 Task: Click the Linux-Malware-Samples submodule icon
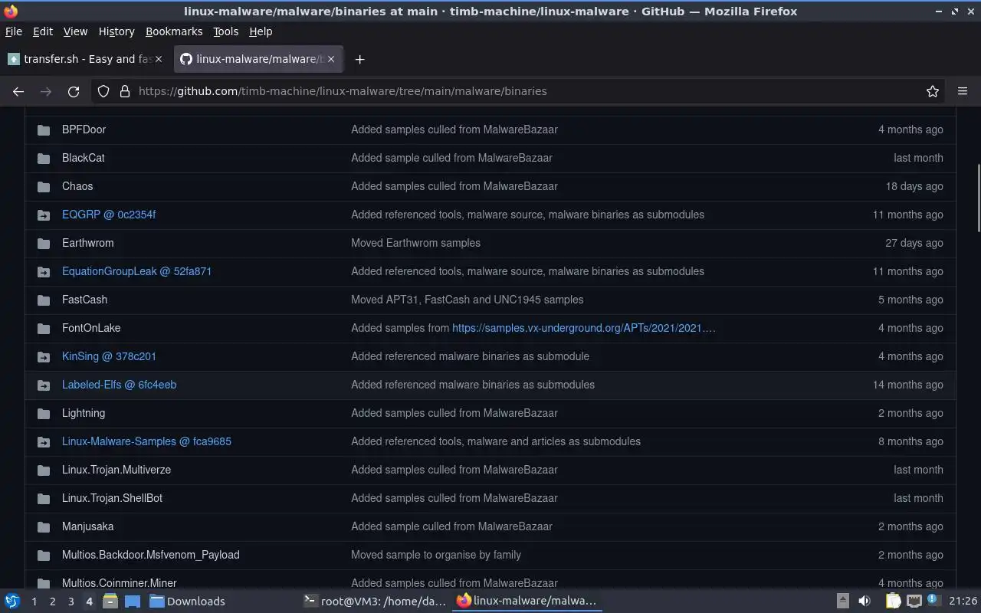click(x=44, y=441)
